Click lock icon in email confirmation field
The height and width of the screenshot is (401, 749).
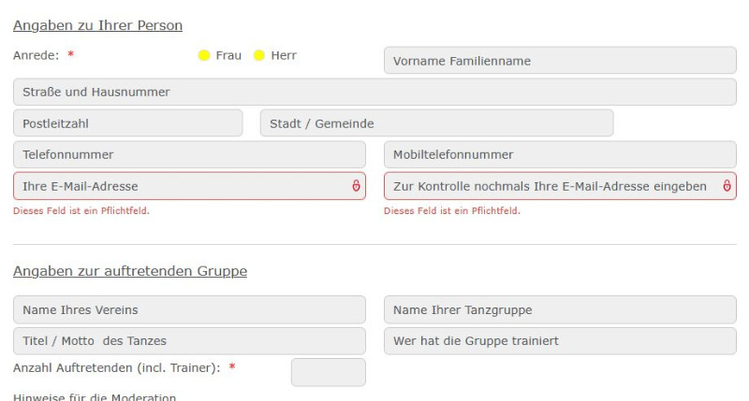727,186
